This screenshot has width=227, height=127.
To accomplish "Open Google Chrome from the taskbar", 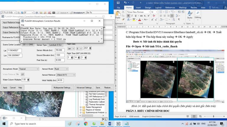I will click(86, 124).
